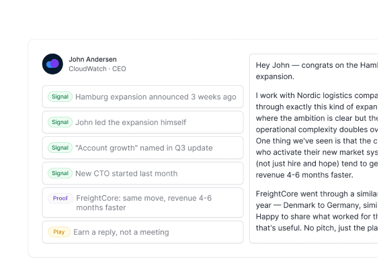Open the Hamburg expansion announced signal card
Image resolution: width=379 pixels, height=261 pixels.
tap(142, 97)
